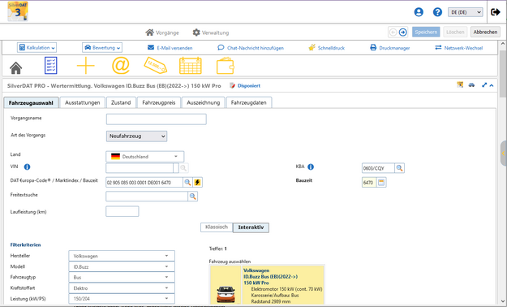Open the Modell ID.Buzz dropdown
Image resolution: width=507 pixels, height=307 pixels.
pyautogui.click(x=122, y=267)
